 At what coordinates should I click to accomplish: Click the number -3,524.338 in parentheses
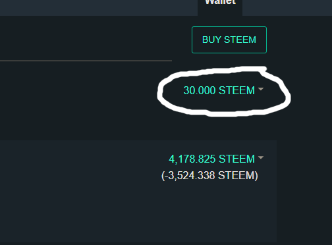click(190, 176)
